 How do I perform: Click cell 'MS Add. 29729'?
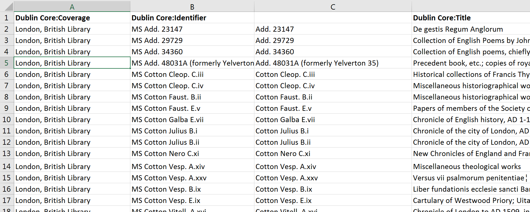tap(192, 40)
